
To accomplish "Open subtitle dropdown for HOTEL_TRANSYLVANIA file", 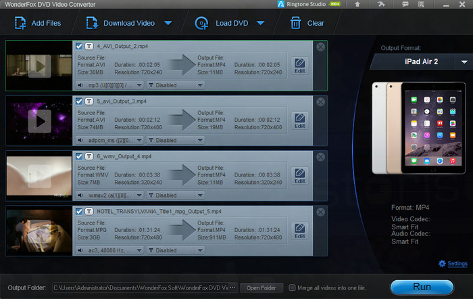I will click(x=200, y=250).
